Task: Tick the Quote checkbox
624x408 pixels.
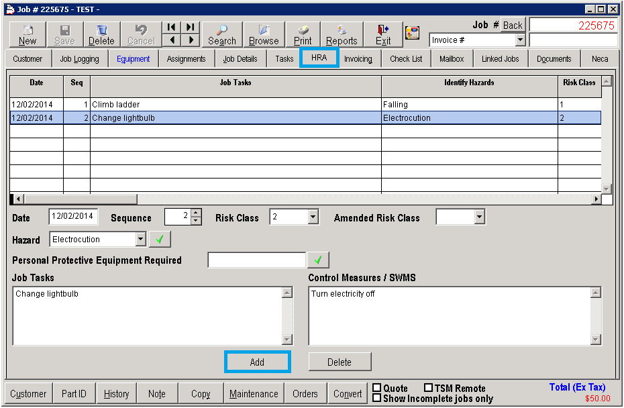Action: click(377, 388)
